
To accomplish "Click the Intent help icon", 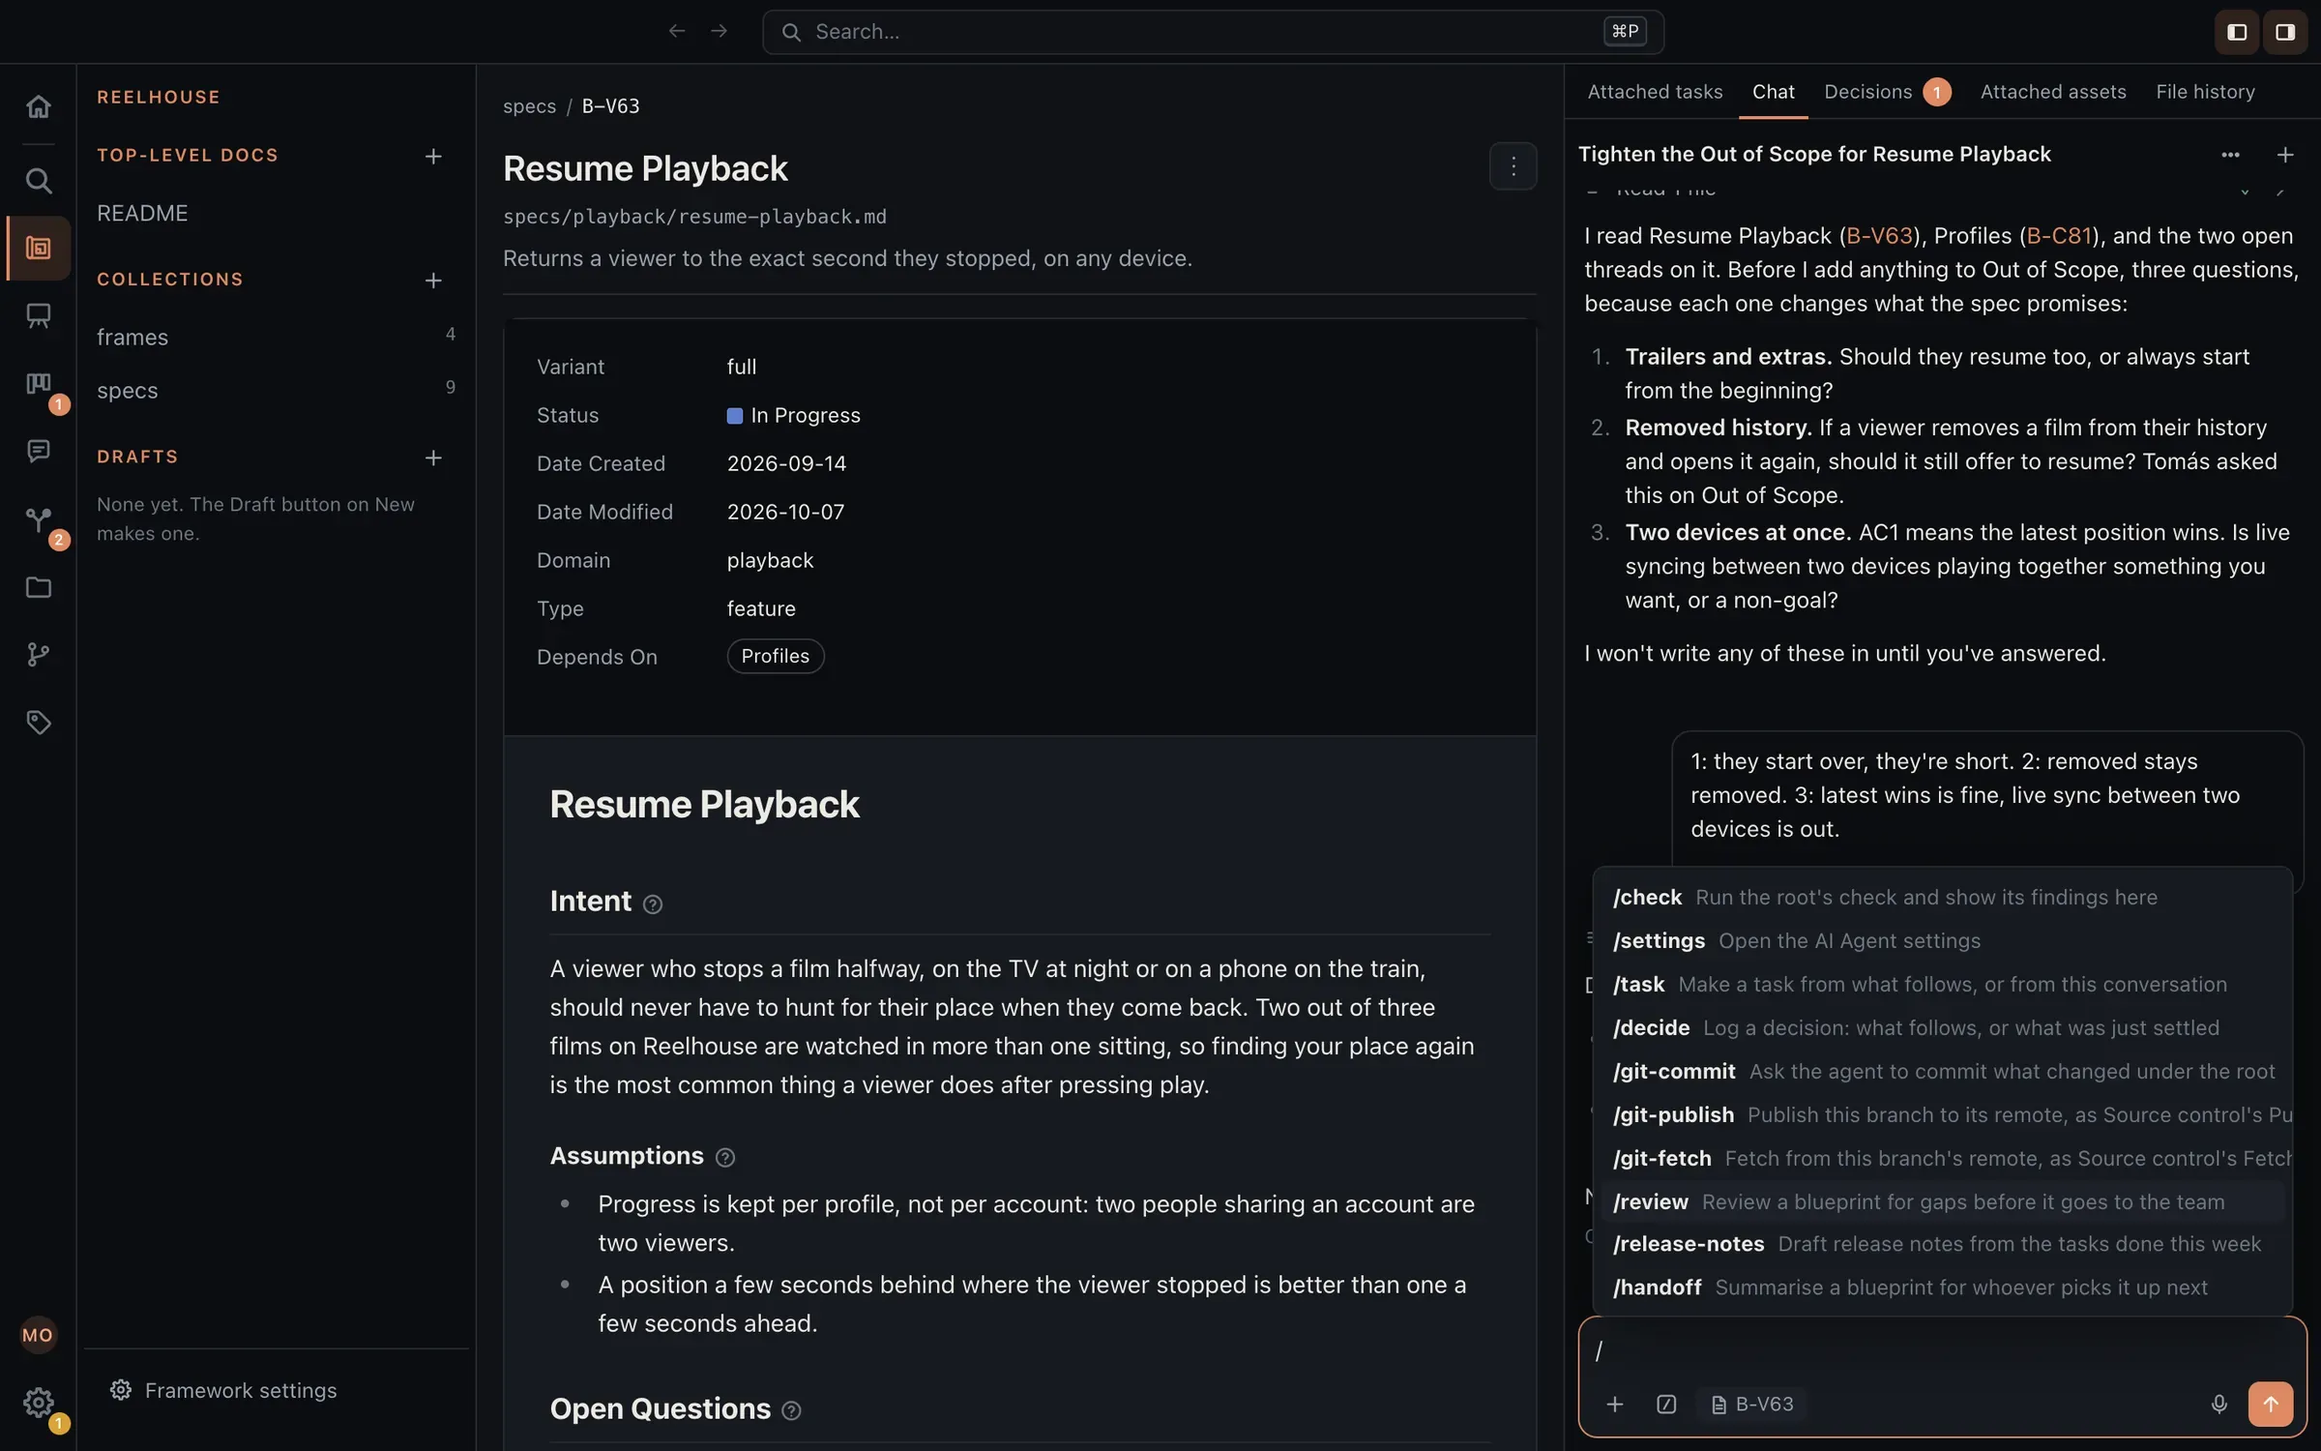I will 653,904.
